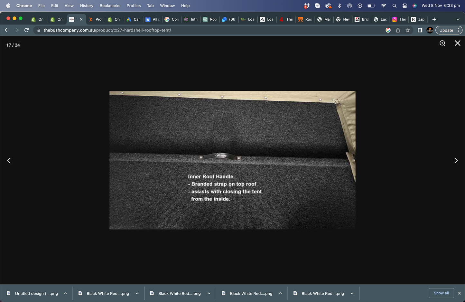Expand options for last 'Black White Red' download

352,293
